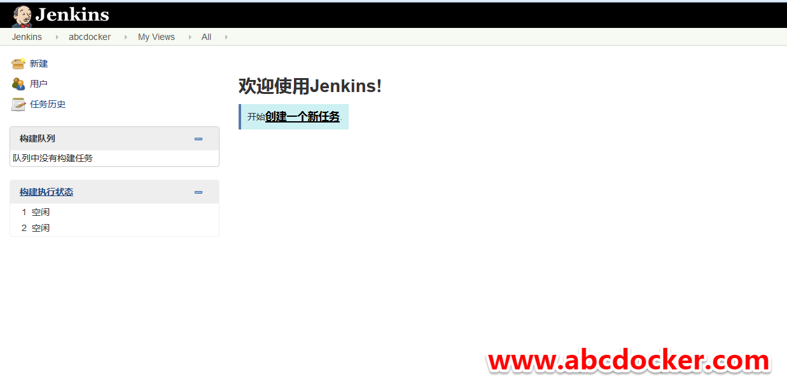Collapse the 构建执行状态 panel
The width and height of the screenshot is (787, 391).
[198, 192]
